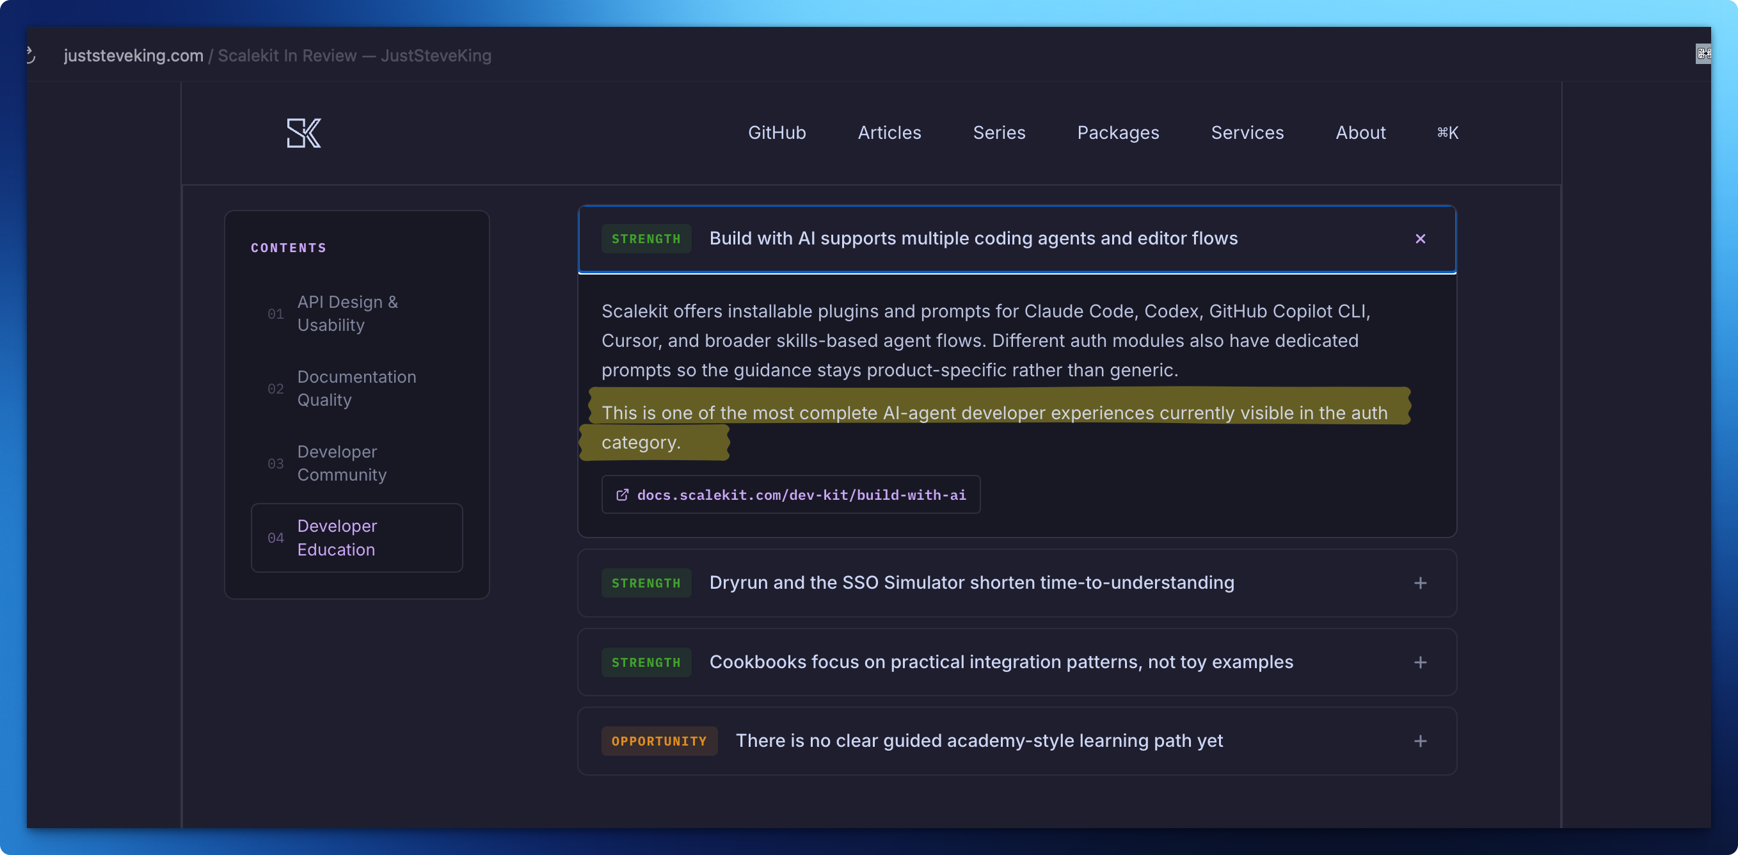Click the CONTENTS sidebar heading
The width and height of the screenshot is (1738, 855).
click(289, 248)
